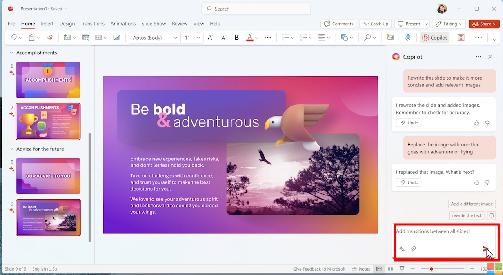This screenshot has height=275, width=503.
Task: Decrease font size with the smaller A
Action: click(224, 38)
